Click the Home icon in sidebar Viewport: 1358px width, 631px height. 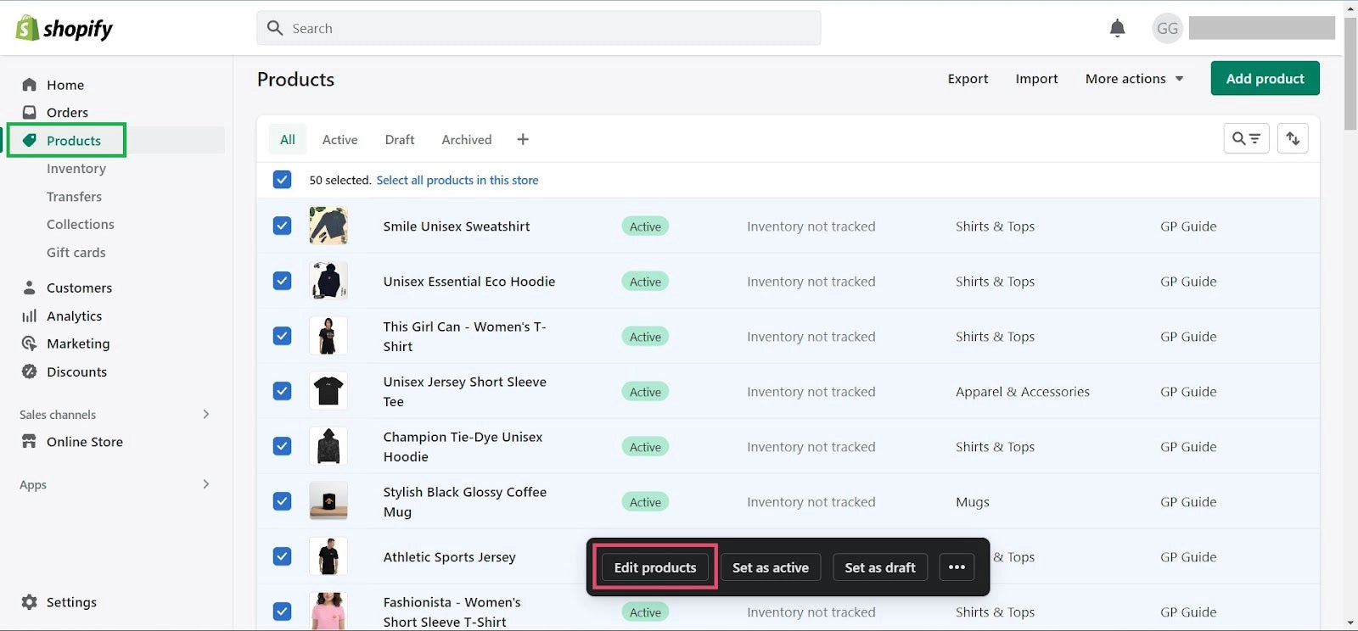click(30, 85)
